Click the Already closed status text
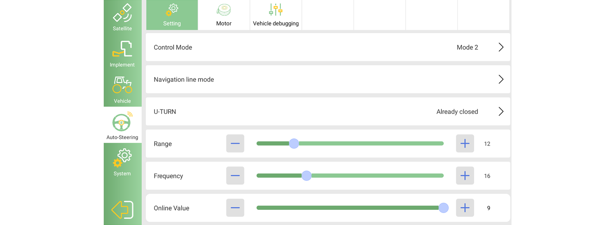Screen dimensions: 616x225 coord(457,112)
